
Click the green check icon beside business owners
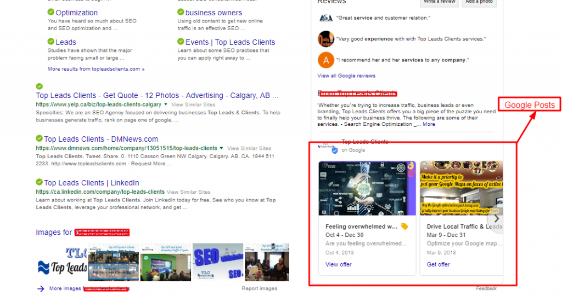181,12
